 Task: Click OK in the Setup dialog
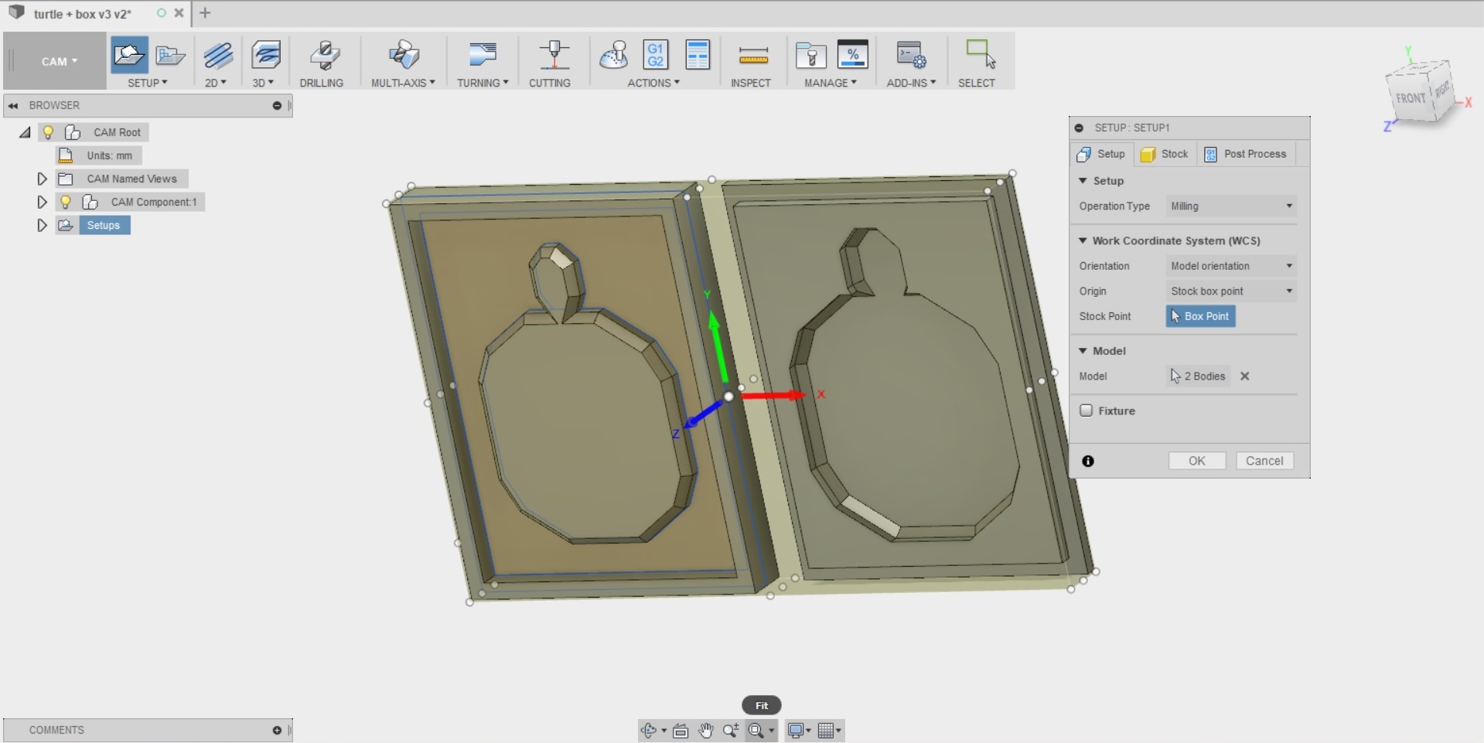click(x=1197, y=461)
